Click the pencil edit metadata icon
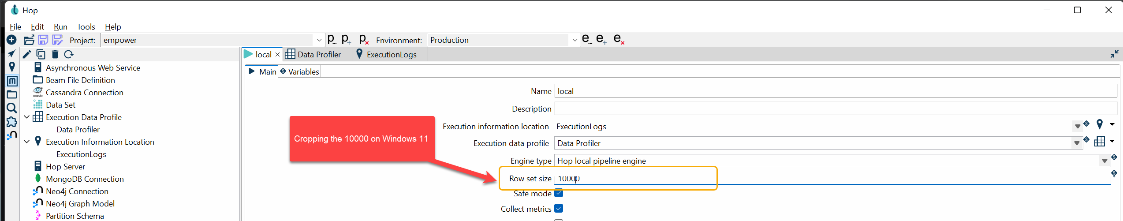Screen dimensions: 1123x221 27,54
